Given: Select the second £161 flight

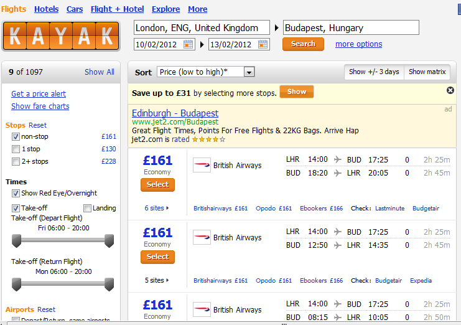Looking at the screenshot, I should point(157,257).
